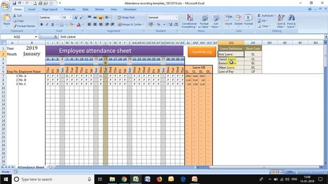328x184 pixels.
Task: Open the Data tab
Action: tap(86, 9)
